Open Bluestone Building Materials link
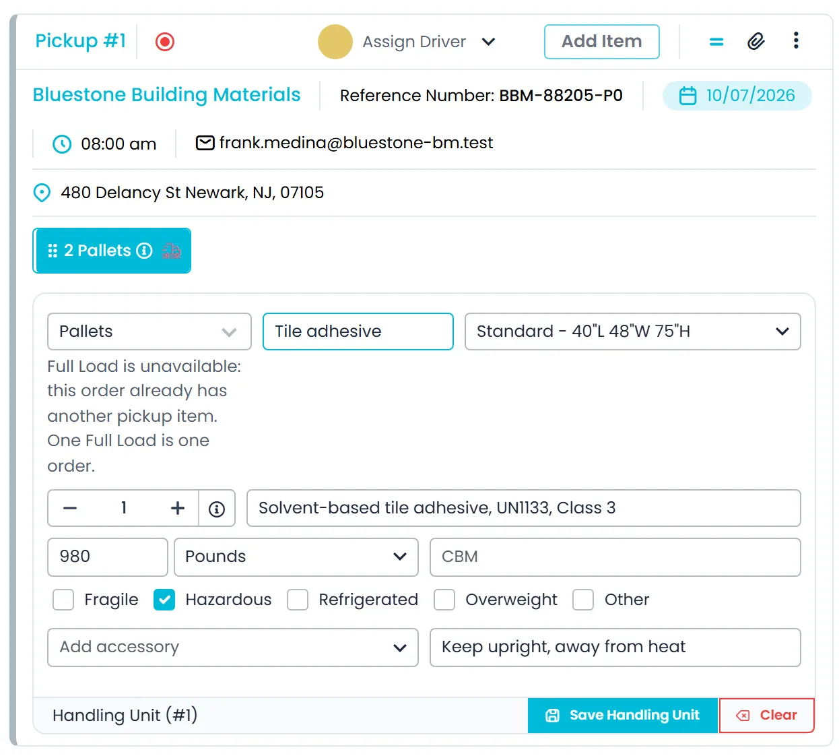839x756 pixels. 167,95
